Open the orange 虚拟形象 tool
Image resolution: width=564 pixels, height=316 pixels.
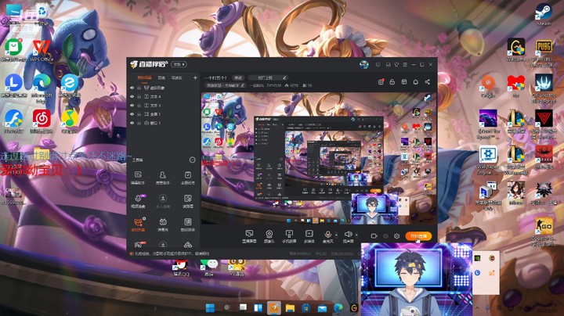[x=138, y=224]
